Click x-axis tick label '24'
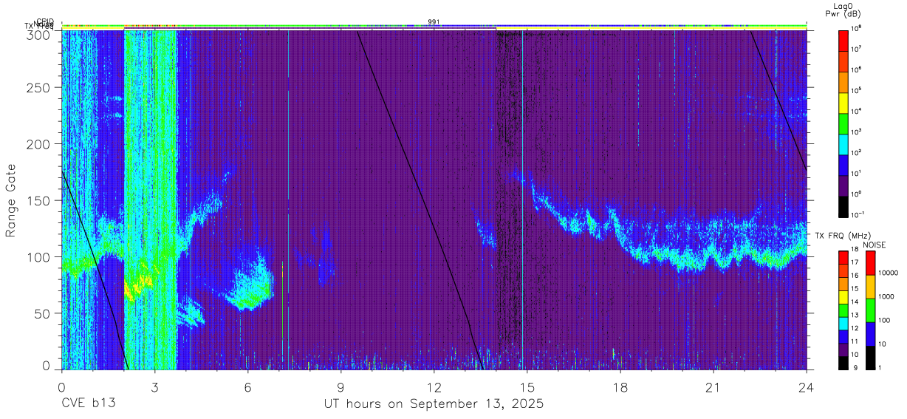The width and height of the screenshot is (907, 419). coord(807,386)
